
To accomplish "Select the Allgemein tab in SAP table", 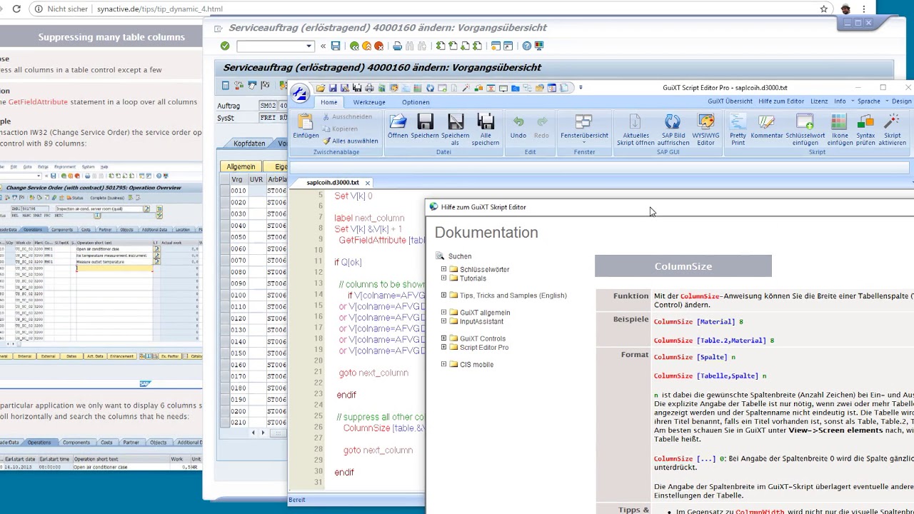I will (x=241, y=166).
